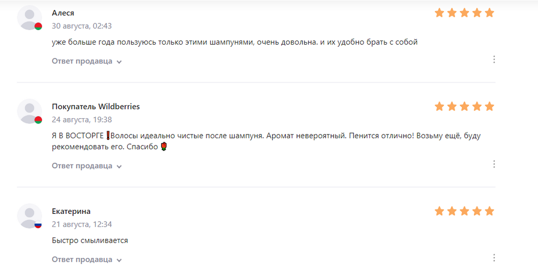Click the review text starting "уже больше года"
The width and height of the screenshot is (538, 278).
[x=234, y=42]
